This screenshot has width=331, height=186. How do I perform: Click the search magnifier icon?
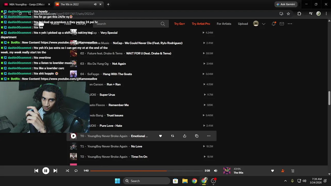[x=163, y=24]
